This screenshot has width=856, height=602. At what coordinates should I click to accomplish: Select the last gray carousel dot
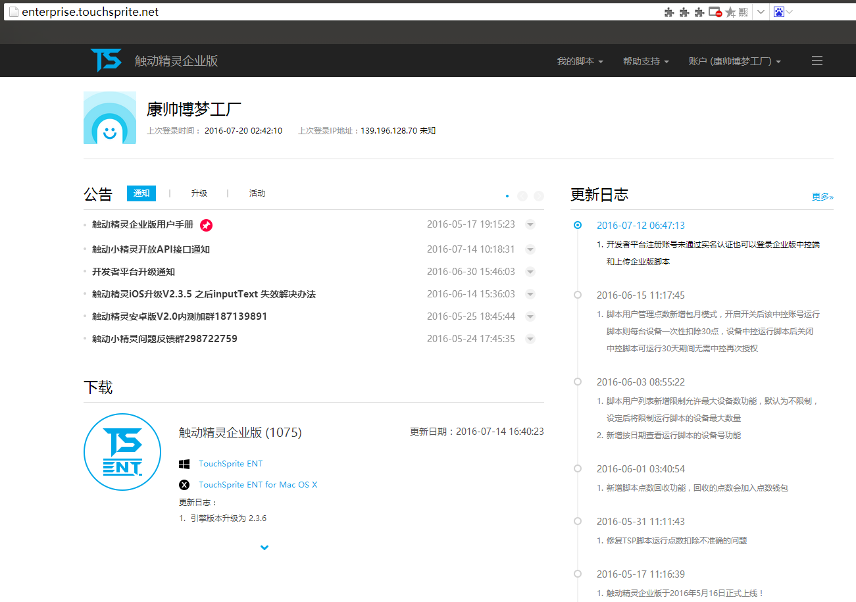tap(539, 196)
